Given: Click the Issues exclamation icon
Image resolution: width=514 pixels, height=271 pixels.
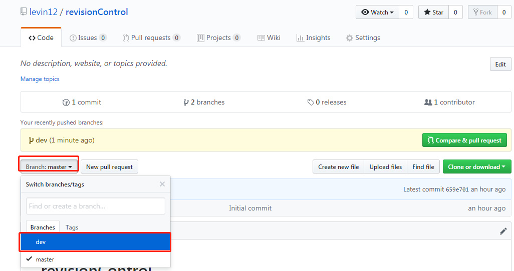Looking at the screenshot, I should [x=73, y=38].
